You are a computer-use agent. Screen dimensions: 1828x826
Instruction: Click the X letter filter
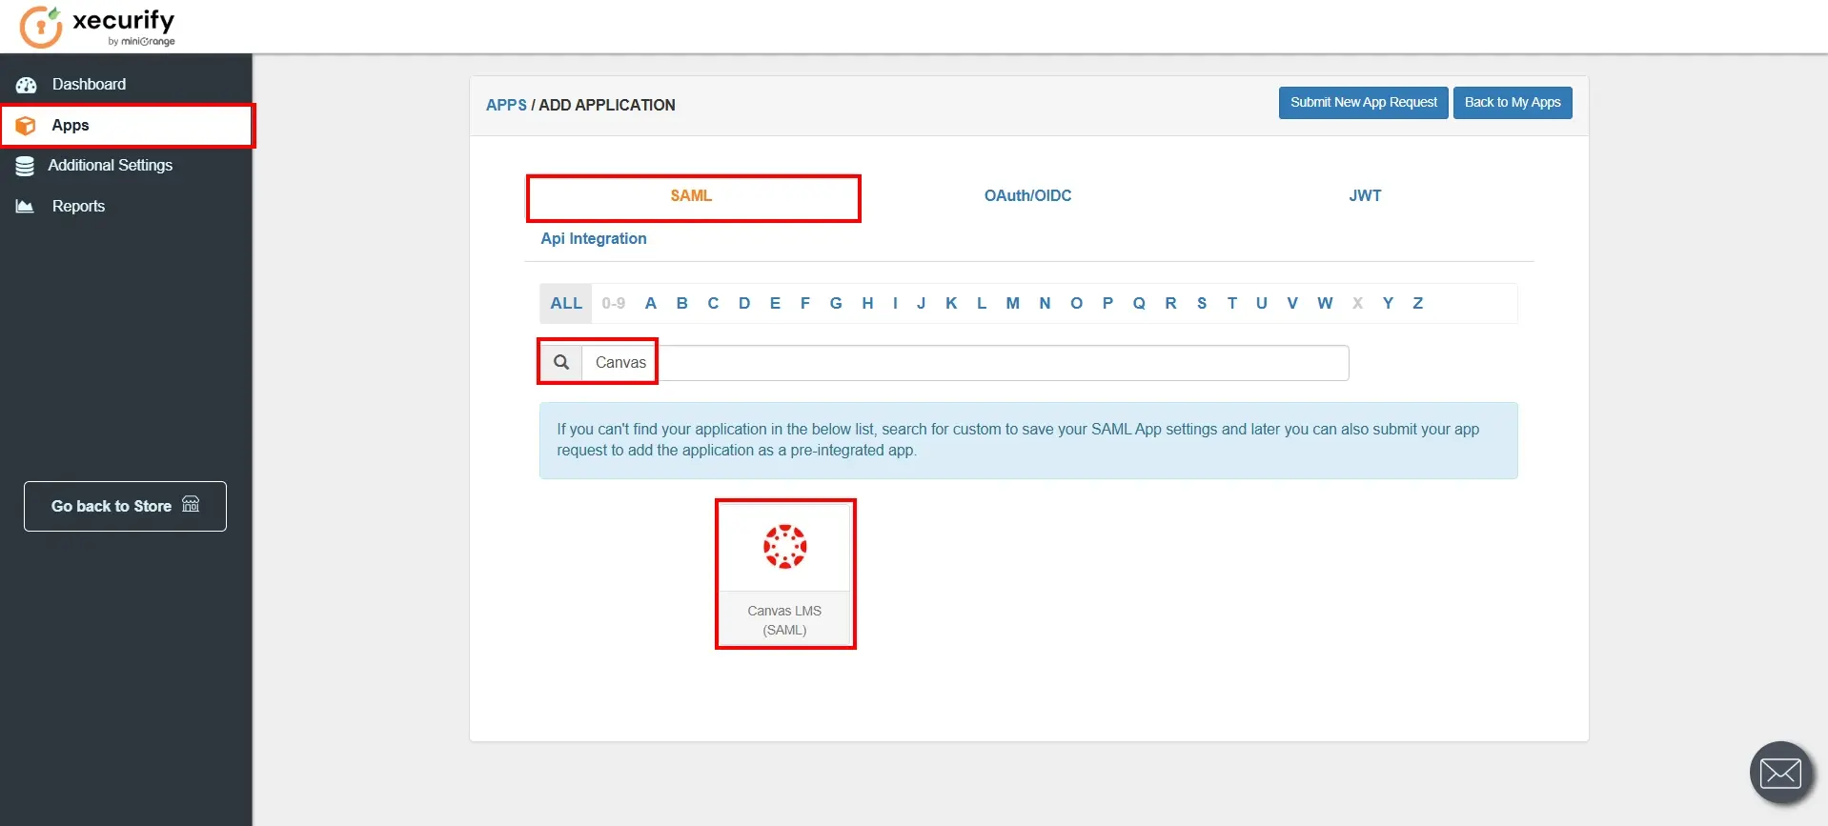pos(1357,303)
